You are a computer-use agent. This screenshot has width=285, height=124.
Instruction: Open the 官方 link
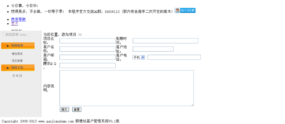pyautogui.click(x=15, y=24)
